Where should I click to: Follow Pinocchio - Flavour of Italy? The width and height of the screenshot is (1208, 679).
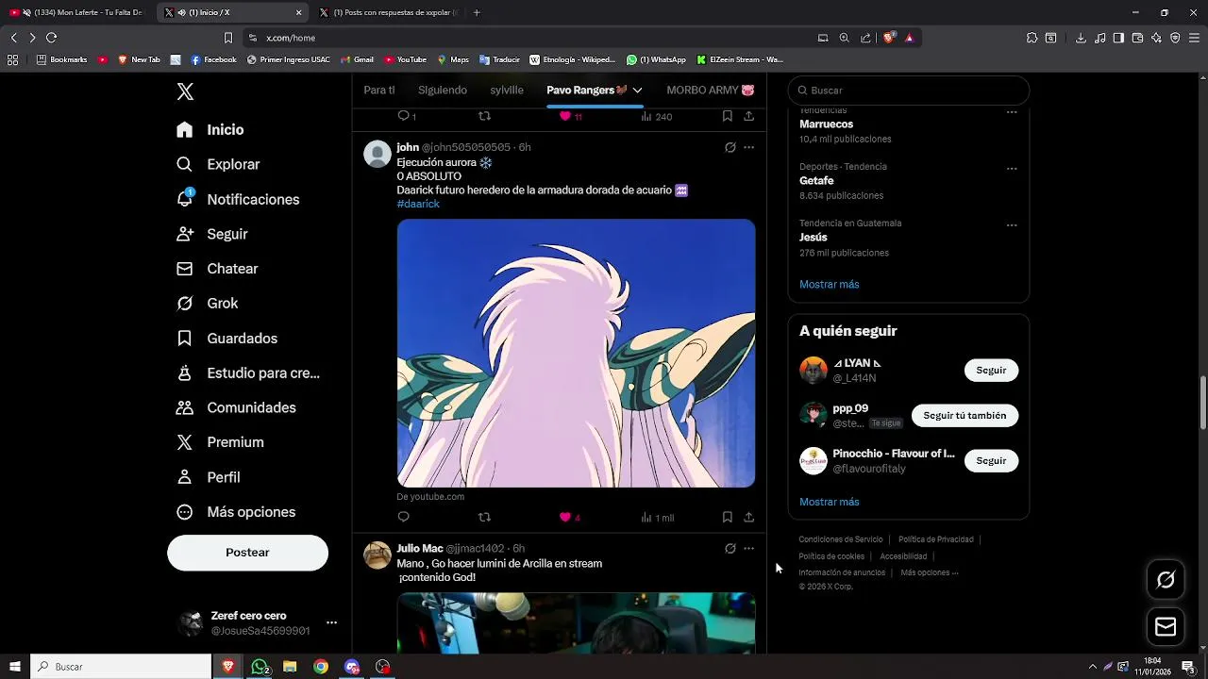tap(991, 461)
